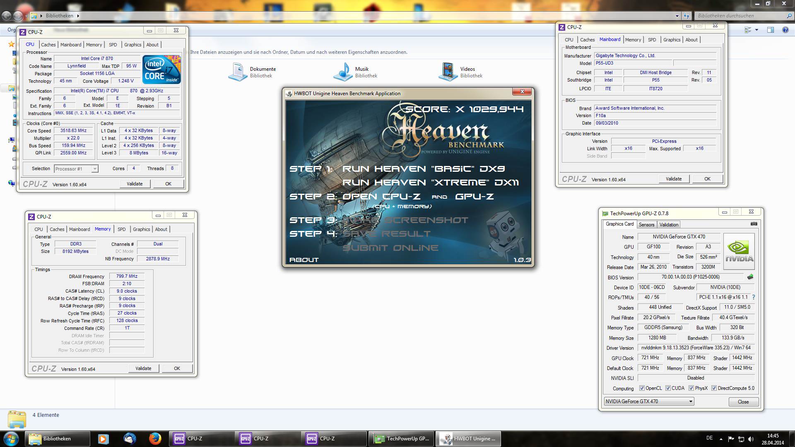Switch to Validation tab in GPU-Z

pos(669,224)
